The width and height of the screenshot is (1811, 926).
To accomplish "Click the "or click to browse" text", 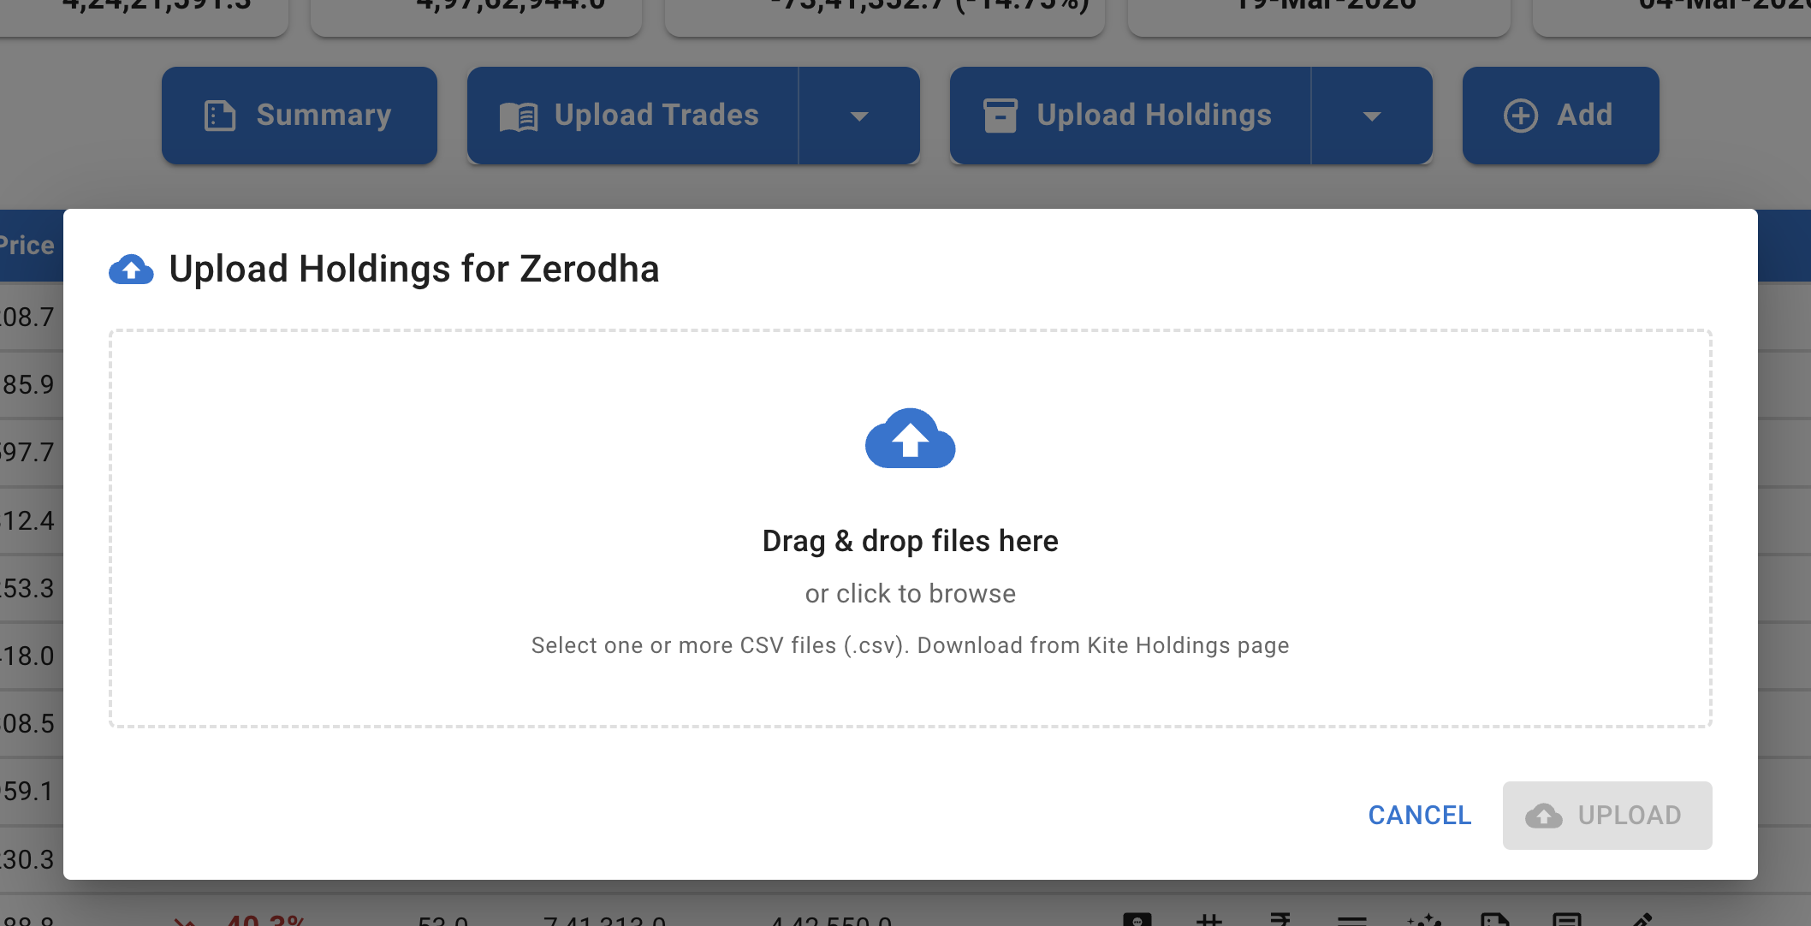I will click(910, 593).
